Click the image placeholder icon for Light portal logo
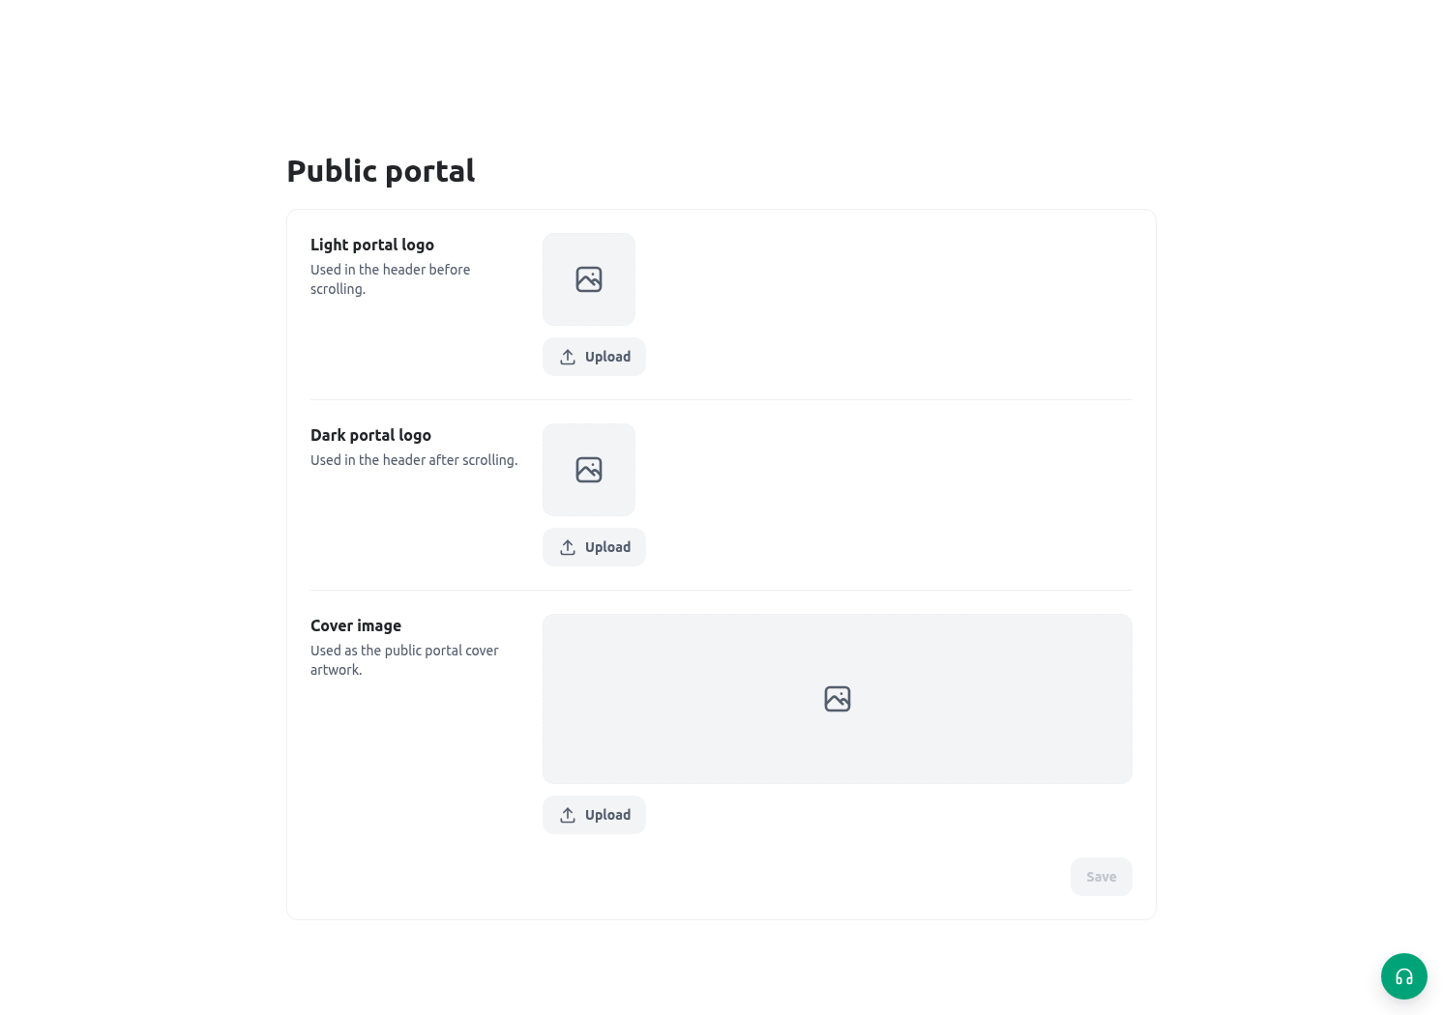The height and width of the screenshot is (1015, 1443). (589, 279)
